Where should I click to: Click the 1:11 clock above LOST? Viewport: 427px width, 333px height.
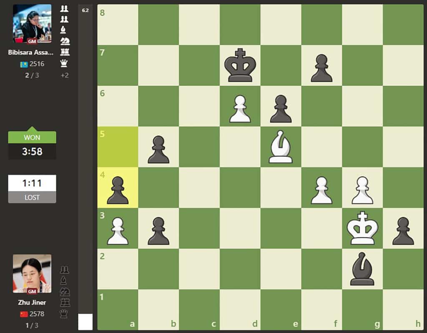[x=32, y=183]
